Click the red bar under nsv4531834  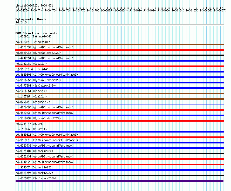tap(119, 50)
